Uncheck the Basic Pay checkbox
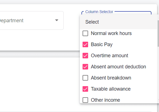The width and height of the screenshot is (159, 112). point(85,44)
